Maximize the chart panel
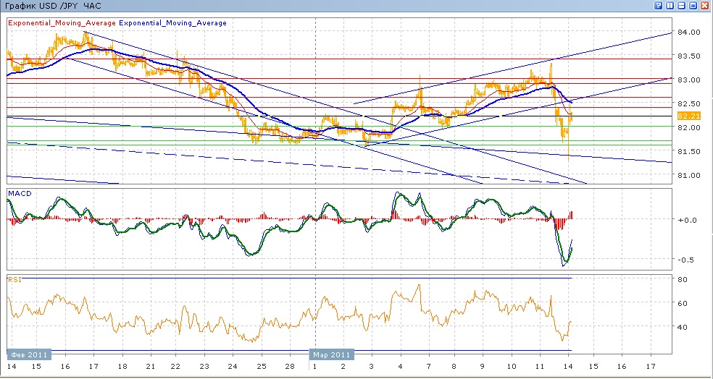The image size is (713, 379). [692, 5]
